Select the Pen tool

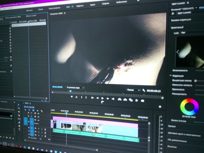pos(19,122)
